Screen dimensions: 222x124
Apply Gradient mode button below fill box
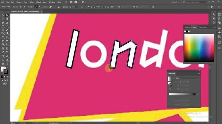[5, 76]
